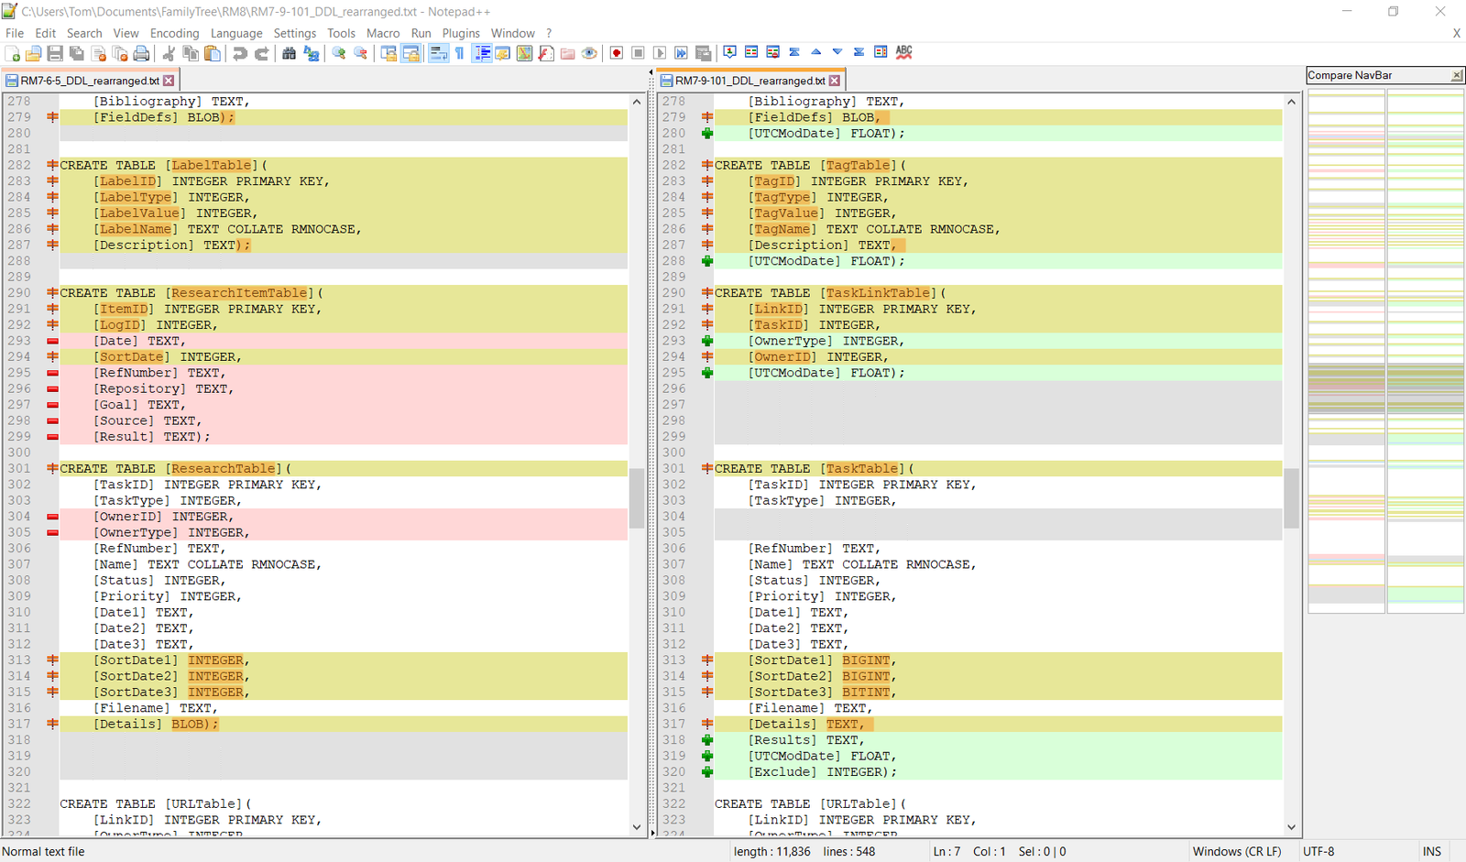Open the Settings menu
Viewport: 1466px width, 862px height.
pos(295,33)
